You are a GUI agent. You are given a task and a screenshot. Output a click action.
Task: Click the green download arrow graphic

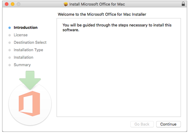(x=30, y=80)
